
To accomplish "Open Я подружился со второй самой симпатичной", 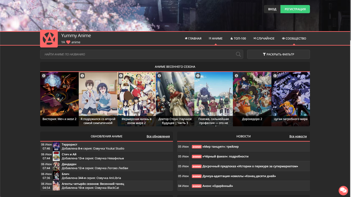I will coord(98,99).
